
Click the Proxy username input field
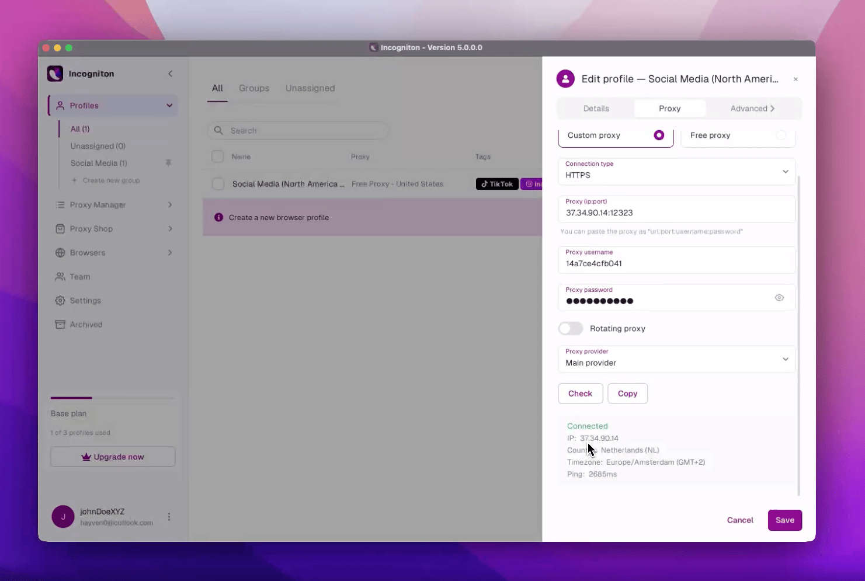pos(677,260)
